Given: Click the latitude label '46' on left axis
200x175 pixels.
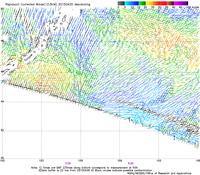Looking at the screenshot, I should coord(2,71).
